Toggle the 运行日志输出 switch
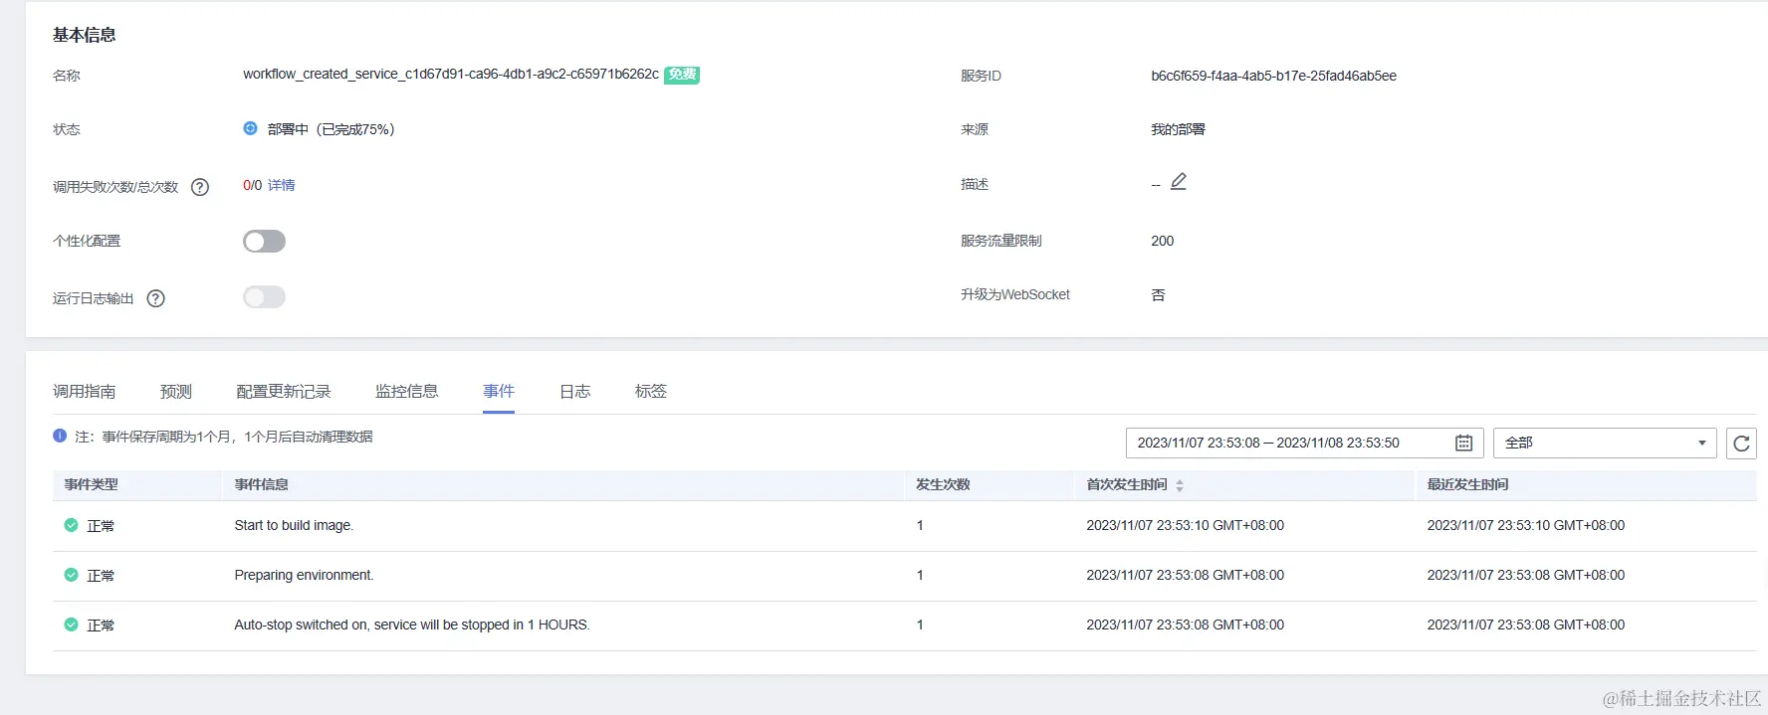 (x=264, y=297)
